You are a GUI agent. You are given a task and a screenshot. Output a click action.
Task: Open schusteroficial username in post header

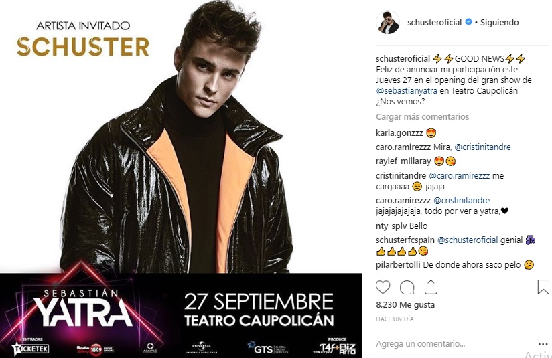(x=434, y=23)
